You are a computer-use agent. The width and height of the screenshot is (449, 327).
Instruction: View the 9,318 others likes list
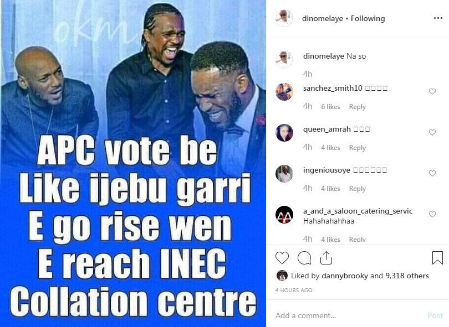click(407, 276)
